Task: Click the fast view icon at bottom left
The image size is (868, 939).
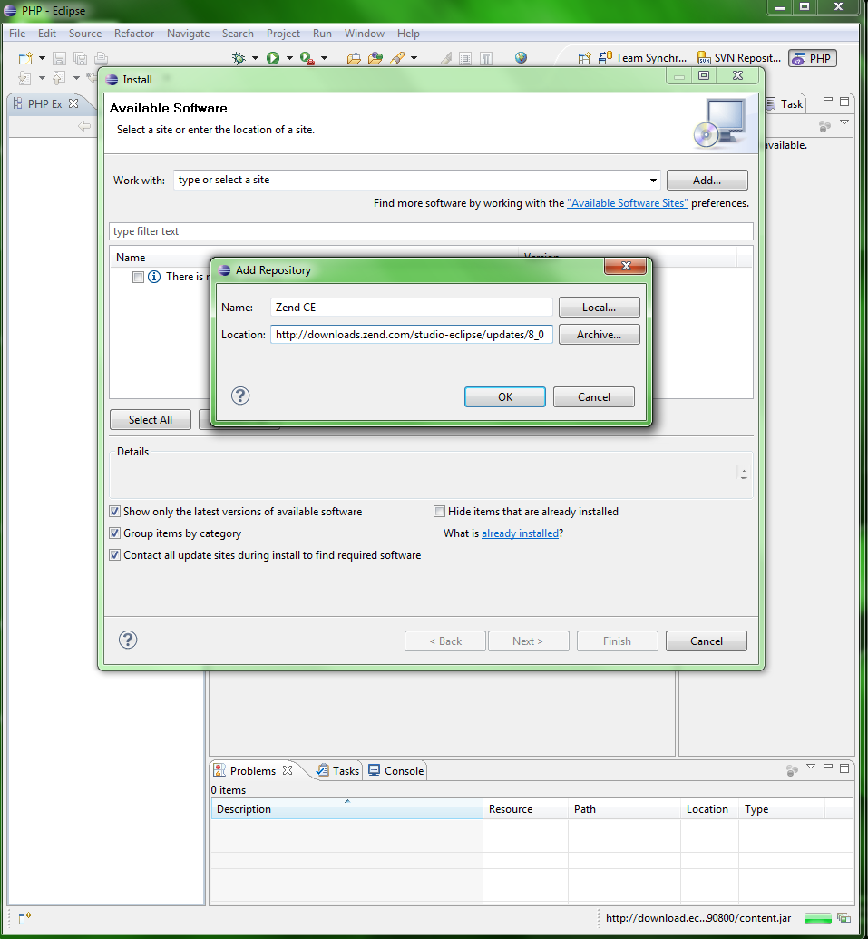Action: (24, 918)
